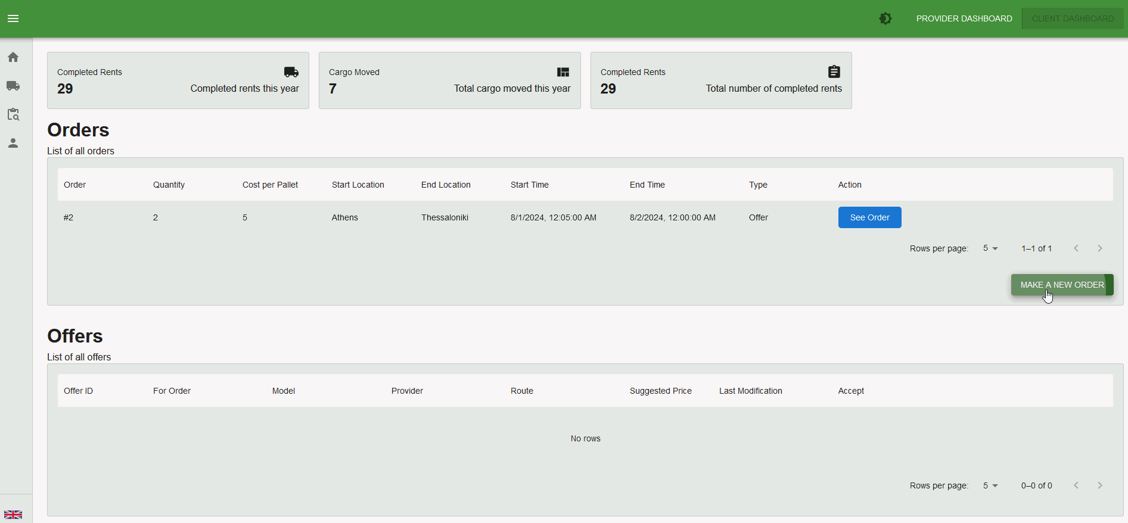Expand Orders rows per page dropdown
Image resolution: width=1128 pixels, height=523 pixels.
990,248
